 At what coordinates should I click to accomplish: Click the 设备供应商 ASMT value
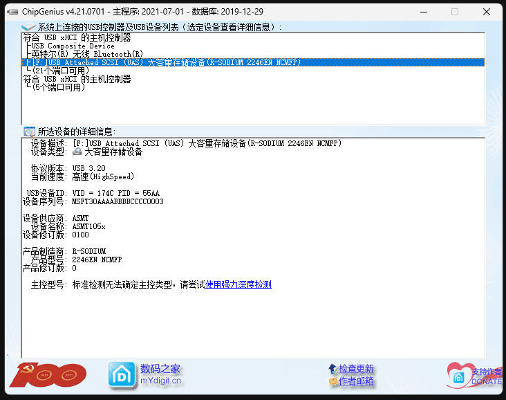click(80, 218)
